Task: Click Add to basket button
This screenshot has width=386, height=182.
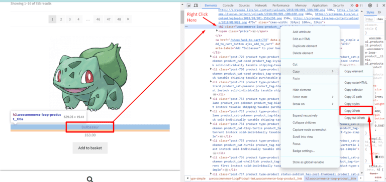Action: point(90,148)
